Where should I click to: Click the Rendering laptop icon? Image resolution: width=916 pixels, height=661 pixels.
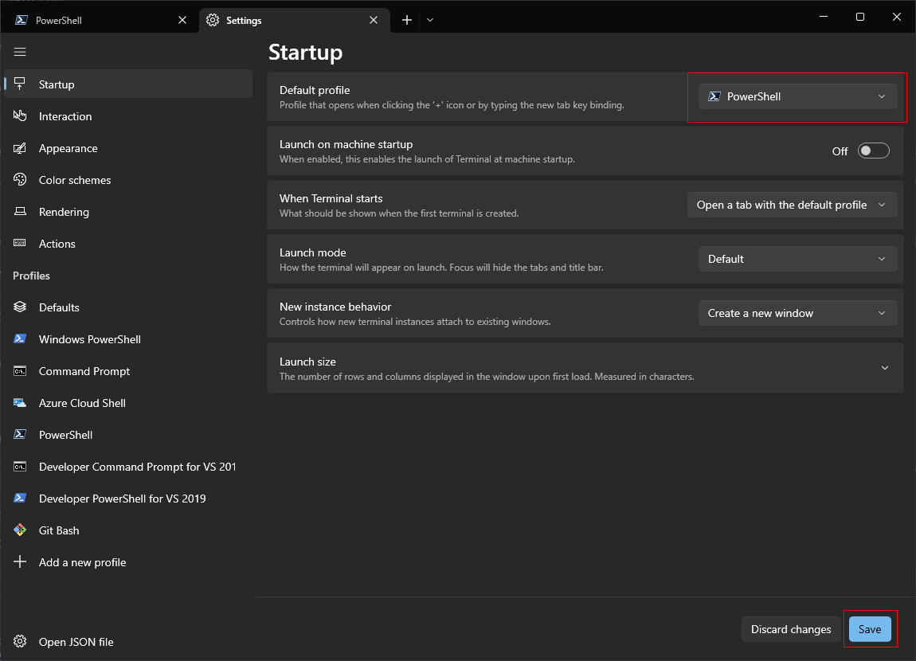20,211
